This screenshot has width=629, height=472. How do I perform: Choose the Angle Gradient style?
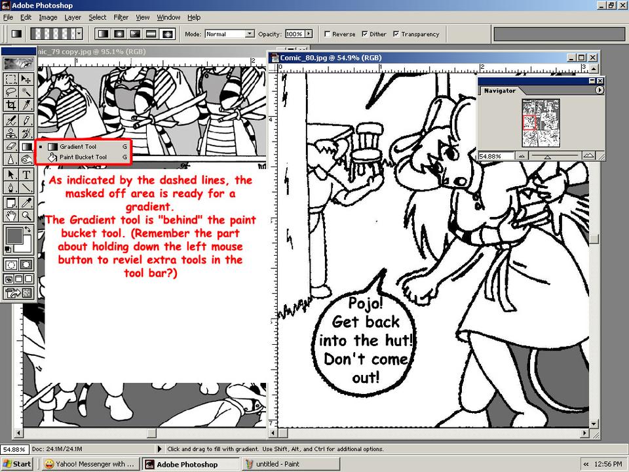click(135, 33)
